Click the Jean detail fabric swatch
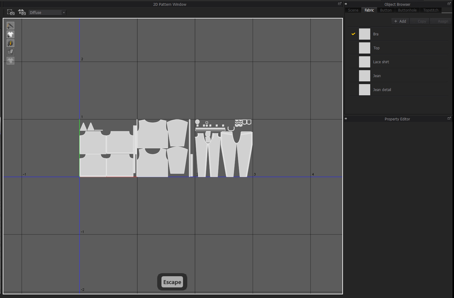Image resolution: width=454 pixels, height=298 pixels. (364, 90)
